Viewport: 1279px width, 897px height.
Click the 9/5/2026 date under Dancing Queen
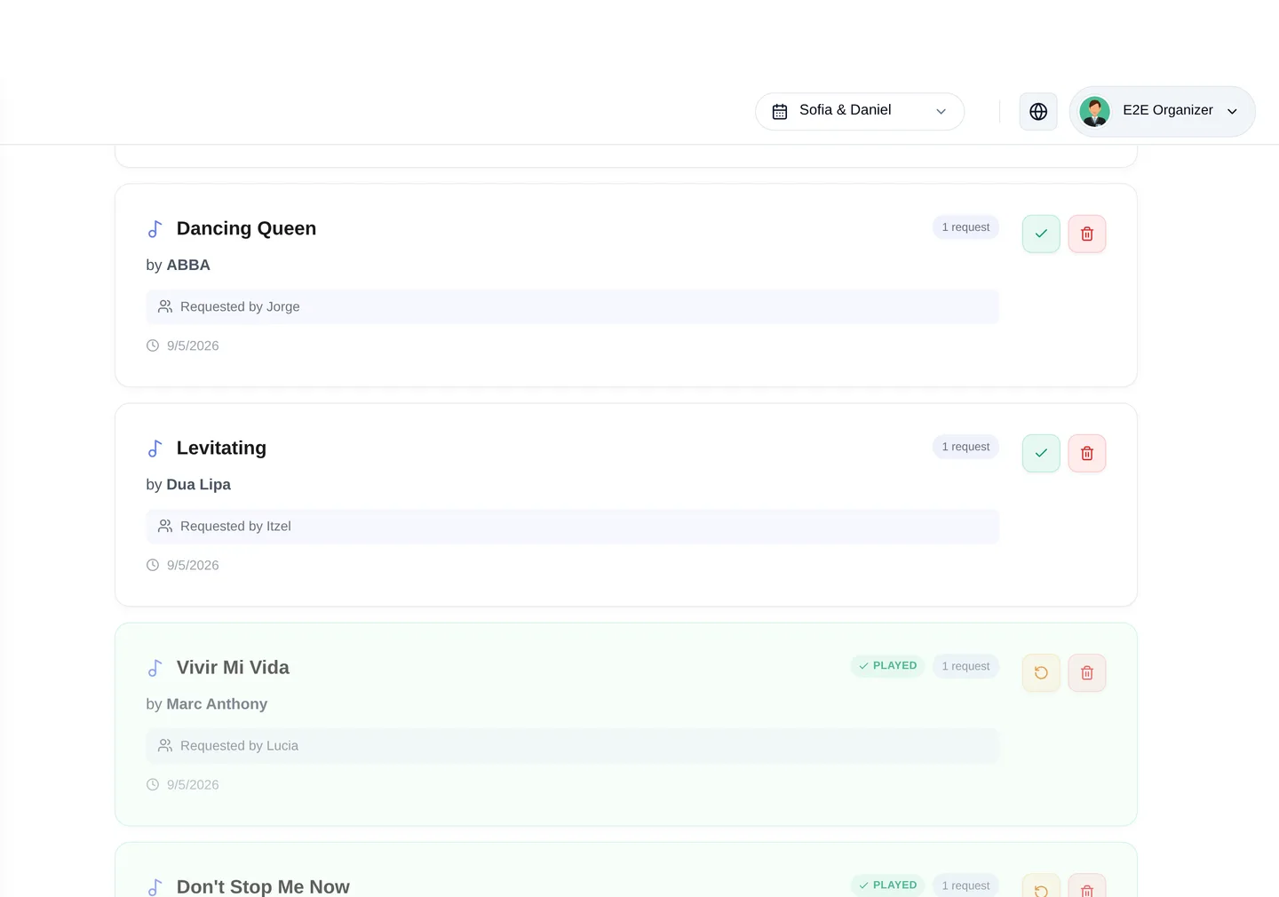point(193,345)
